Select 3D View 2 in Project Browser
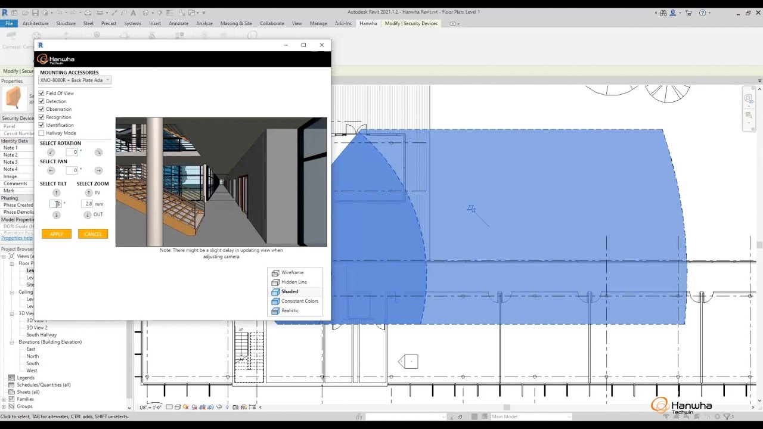Viewport: 763px width, 429px height. click(x=37, y=328)
